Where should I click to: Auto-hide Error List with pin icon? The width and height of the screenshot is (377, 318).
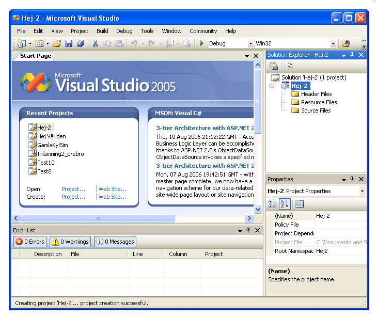(x=248, y=230)
